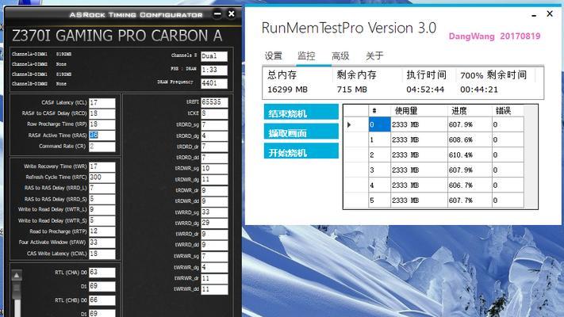Click the tWRRD_dg field
The image size is (564, 317).
[x=214, y=223]
